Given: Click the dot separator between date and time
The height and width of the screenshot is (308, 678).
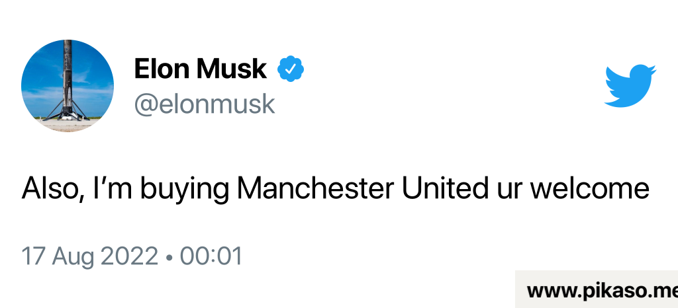Looking at the screenshot, I should (170, 256).
